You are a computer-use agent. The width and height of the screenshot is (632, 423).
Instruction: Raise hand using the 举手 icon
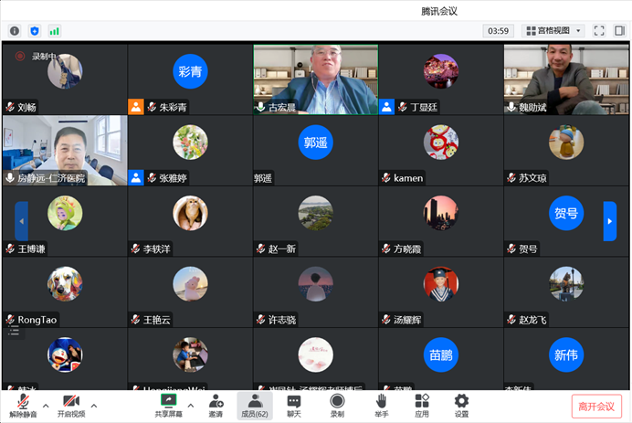click(x=381, y=405)
